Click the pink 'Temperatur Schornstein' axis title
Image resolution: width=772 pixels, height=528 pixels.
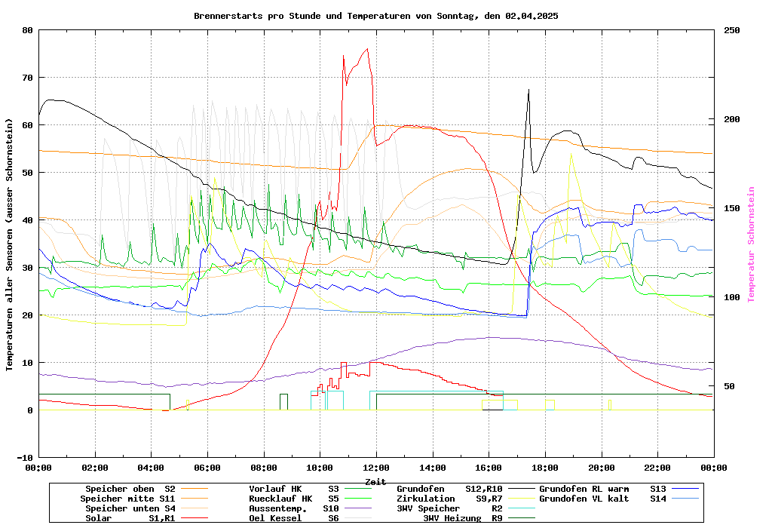[x=751, y=244]
